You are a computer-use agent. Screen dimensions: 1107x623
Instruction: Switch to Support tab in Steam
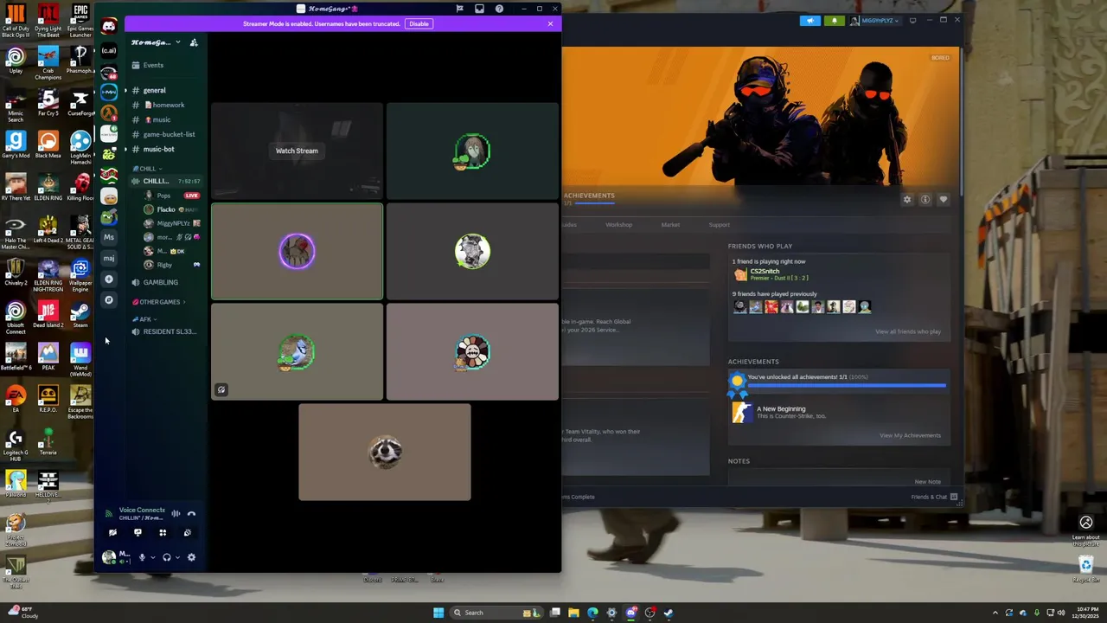719,225
